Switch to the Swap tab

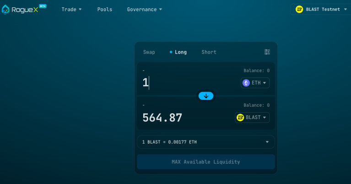(x=149, y=52)
